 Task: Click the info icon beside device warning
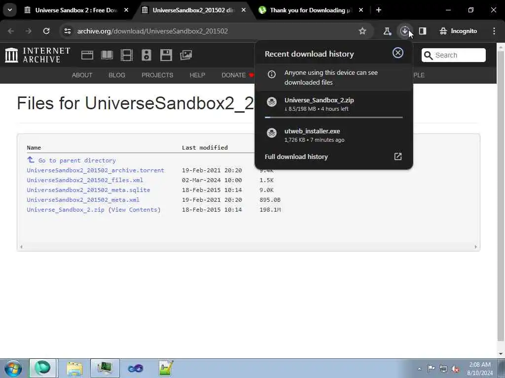pyautogui.click(x=272, y=74)
